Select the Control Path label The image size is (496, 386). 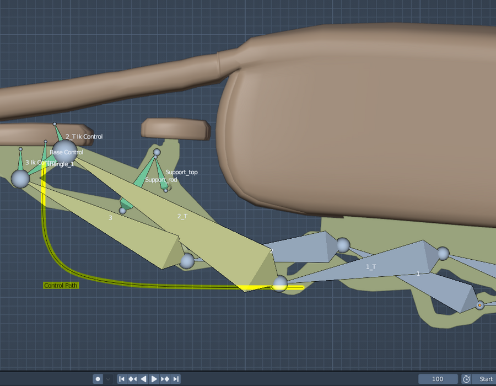61,286
